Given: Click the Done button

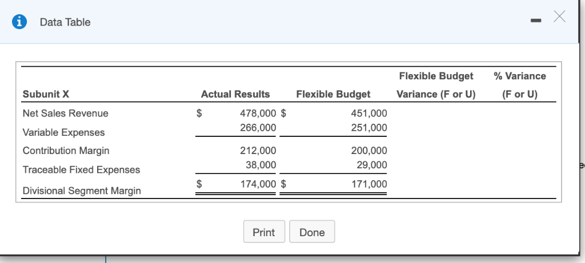Looking at the screenshot, I should tap(312, 232).
